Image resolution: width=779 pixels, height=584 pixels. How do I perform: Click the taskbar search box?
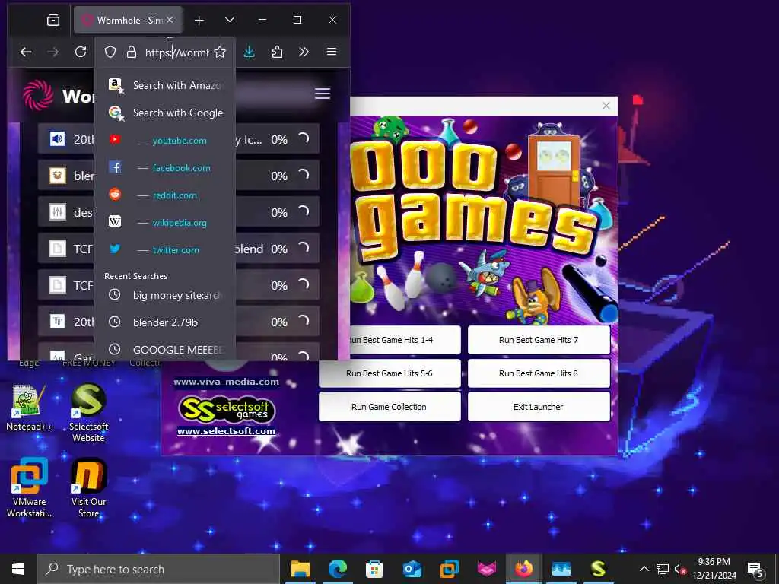coord(159,569)
